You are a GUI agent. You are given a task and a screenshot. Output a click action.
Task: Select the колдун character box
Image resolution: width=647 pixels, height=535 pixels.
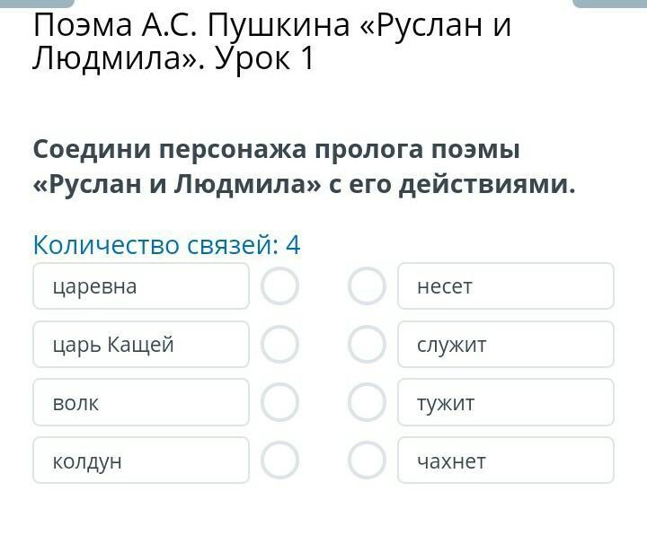(x=141, y=460)
